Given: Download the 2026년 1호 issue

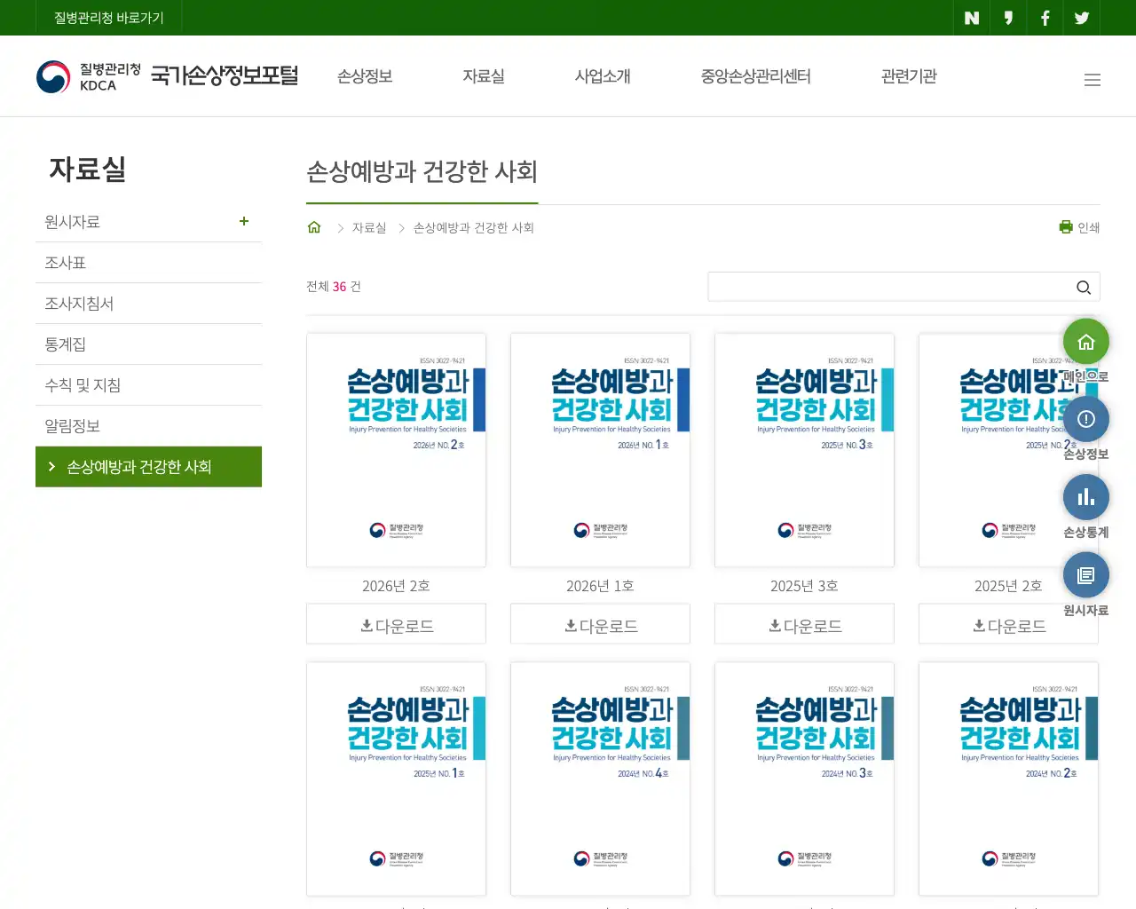Looking at the screenshot, I should pos(600,624).
